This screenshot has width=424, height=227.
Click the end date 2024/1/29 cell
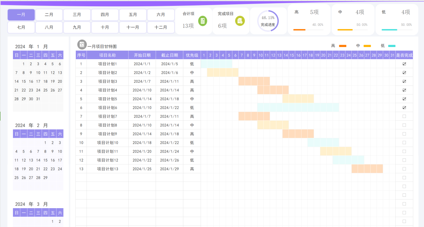coord(170,169)
